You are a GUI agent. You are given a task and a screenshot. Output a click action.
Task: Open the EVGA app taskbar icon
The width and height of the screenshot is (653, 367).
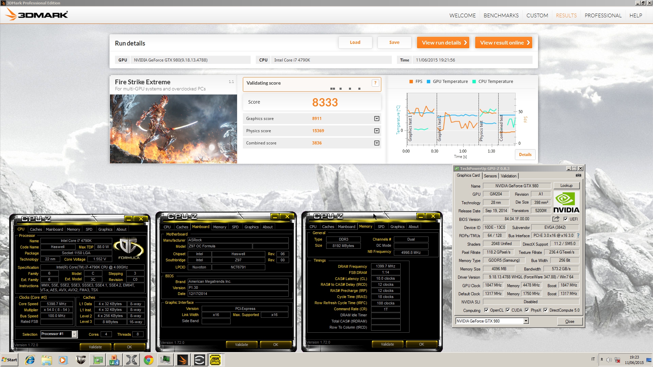coord(200,360)
